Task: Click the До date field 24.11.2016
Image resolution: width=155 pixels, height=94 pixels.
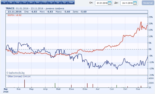Action: (127, 3)
